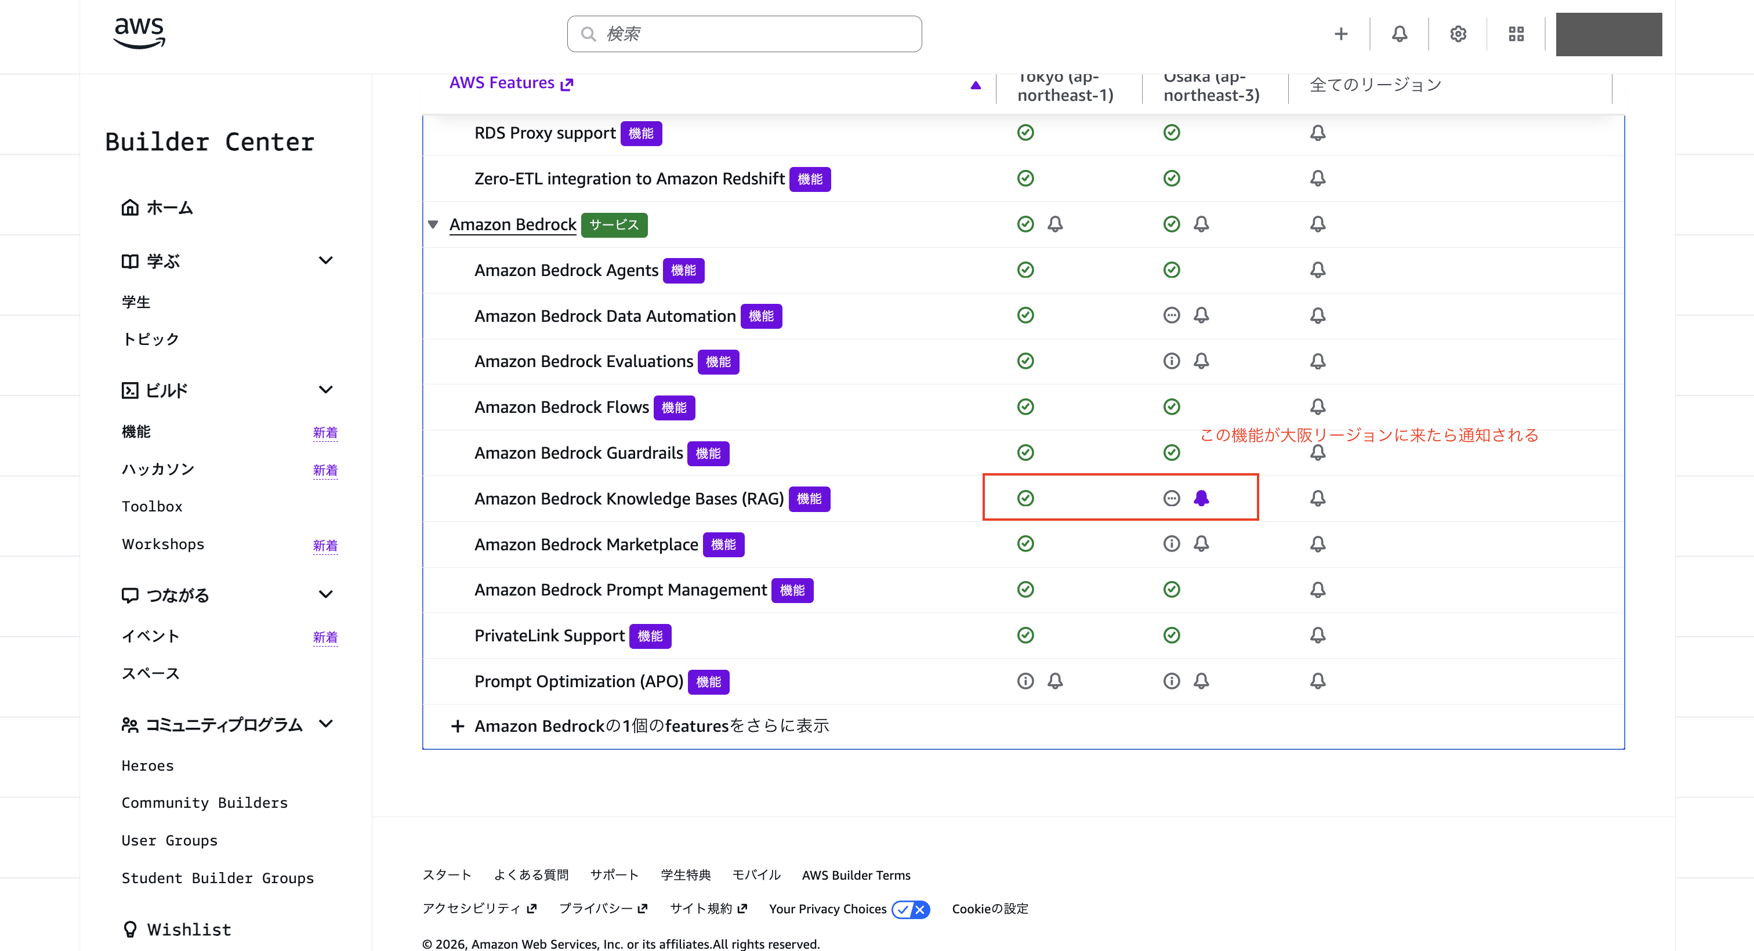Toggle Tokyo bell for Prompt Optimization (APO)
The image size is (1754, 951).
coord(1054,681)
